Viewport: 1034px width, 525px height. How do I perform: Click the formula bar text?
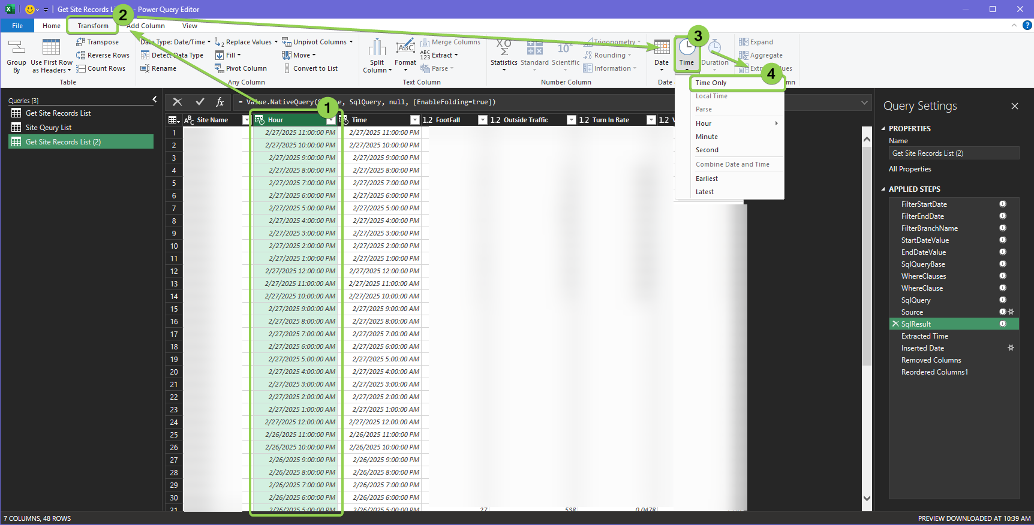[367, 102]
